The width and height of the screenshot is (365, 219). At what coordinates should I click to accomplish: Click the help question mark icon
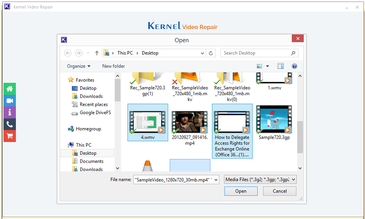pyautogui.click(x=294, y=66)
